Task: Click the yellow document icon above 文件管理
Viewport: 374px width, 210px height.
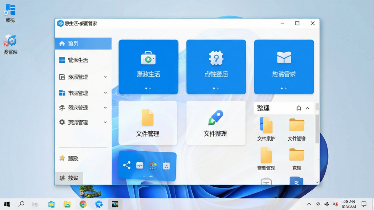Action: click(x=148, y=117)
